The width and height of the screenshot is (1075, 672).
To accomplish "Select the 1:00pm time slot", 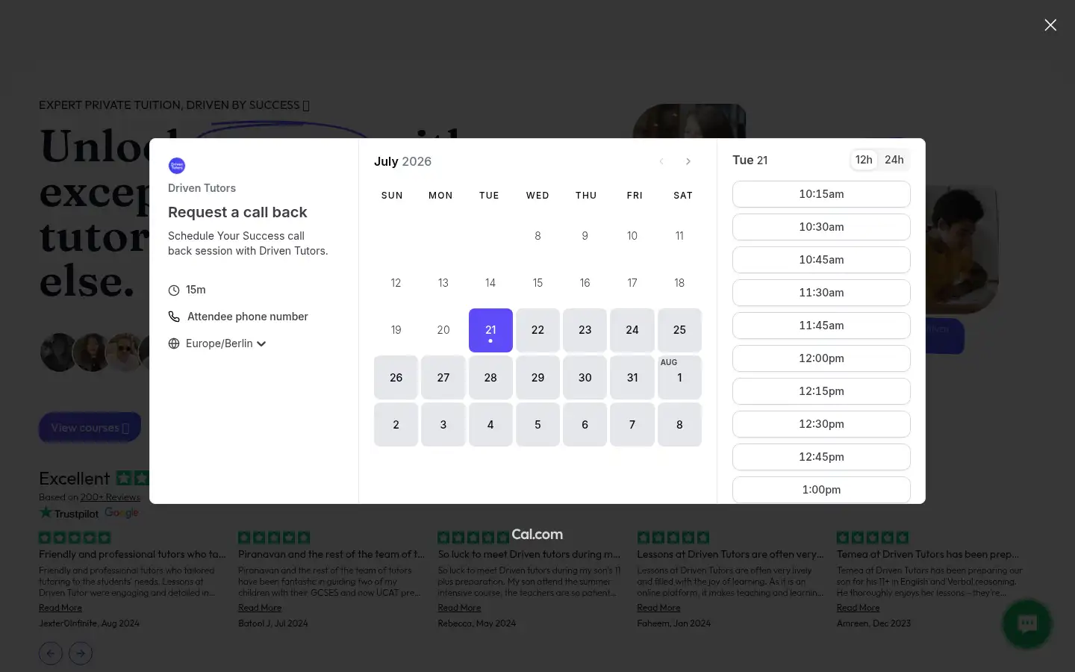I will 821,490.
